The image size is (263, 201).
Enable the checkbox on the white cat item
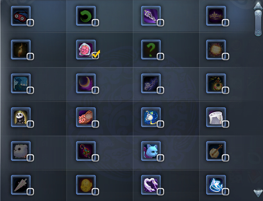pyautogui.click(x=160, y=158)
